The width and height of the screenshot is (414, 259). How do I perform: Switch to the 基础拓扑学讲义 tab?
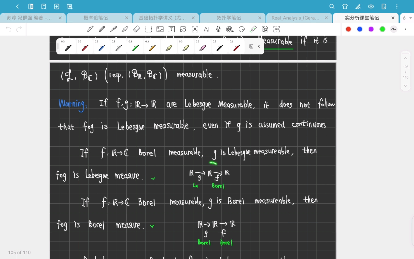(x=162, y=18)
